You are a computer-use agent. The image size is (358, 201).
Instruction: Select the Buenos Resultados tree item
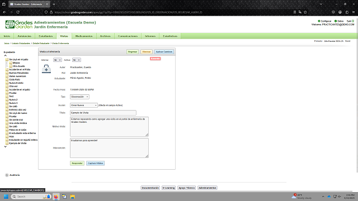pyautogui.click(x=18, y=73)
